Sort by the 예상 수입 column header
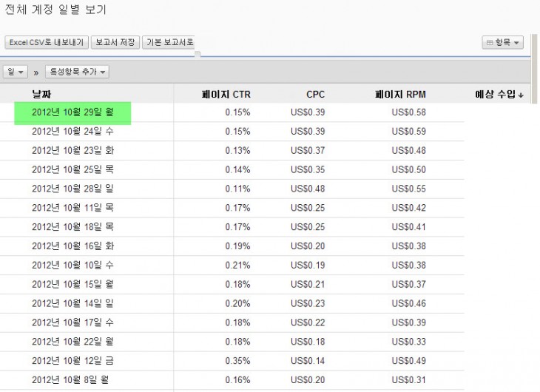 pyautogui.click(x=495, y=94)
